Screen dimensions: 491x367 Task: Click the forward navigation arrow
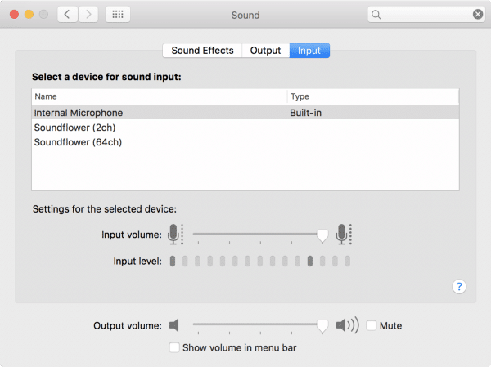click(88, 15)
